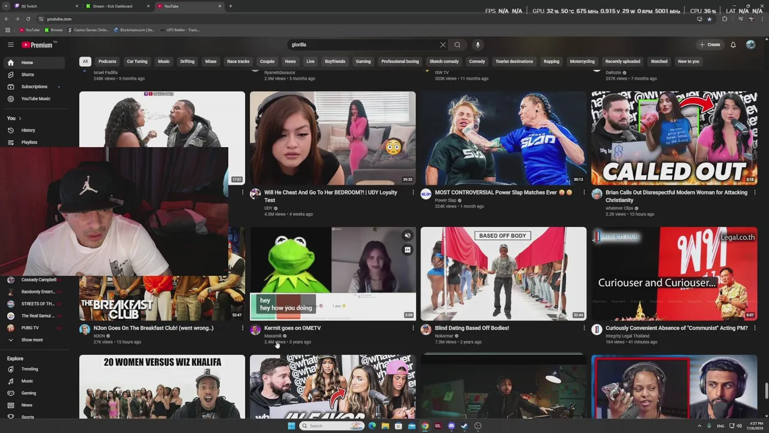The width and height of the screenshot is (769, 433).
Task: Start voice search with microphone icon
Action: pyautogui.click(x=478, y=45)
